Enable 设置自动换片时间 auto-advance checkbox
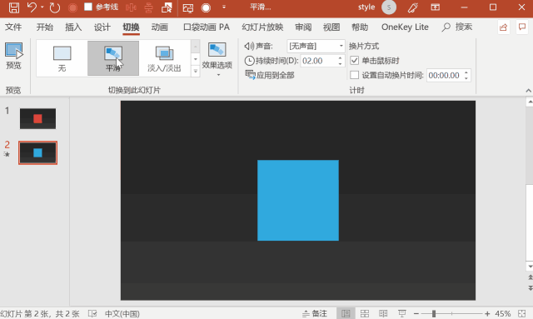Screen dimensions: 533x319 point(354,75)
